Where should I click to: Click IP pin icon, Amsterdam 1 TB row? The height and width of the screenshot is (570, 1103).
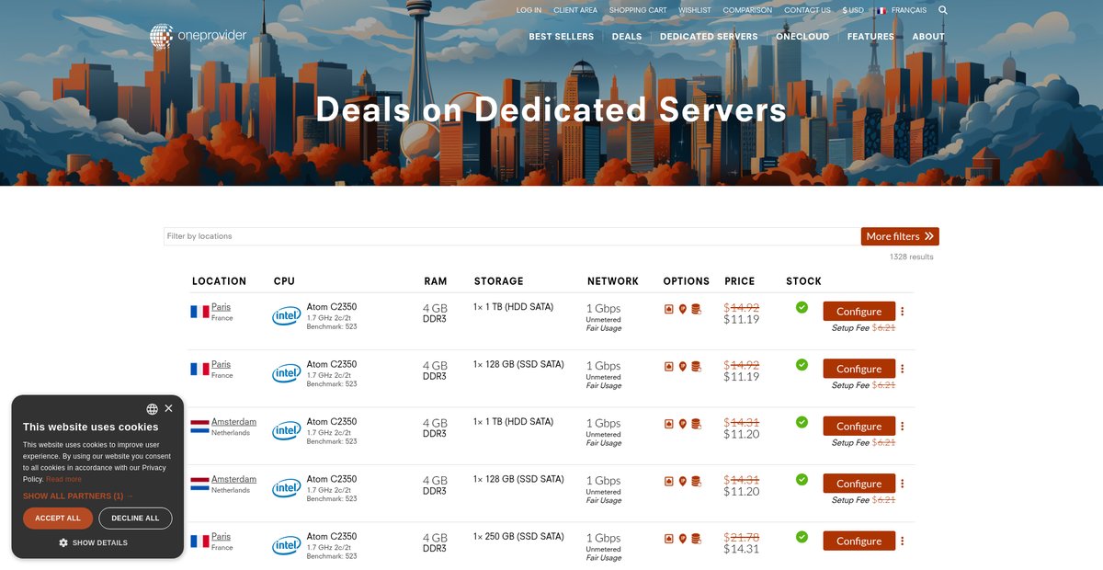683,424
